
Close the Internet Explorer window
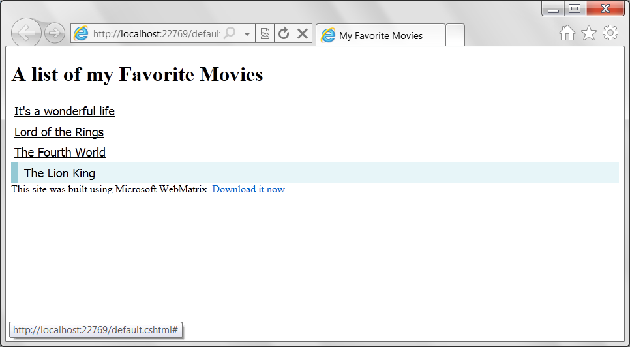pyautogui.click(x=605, y=8)
